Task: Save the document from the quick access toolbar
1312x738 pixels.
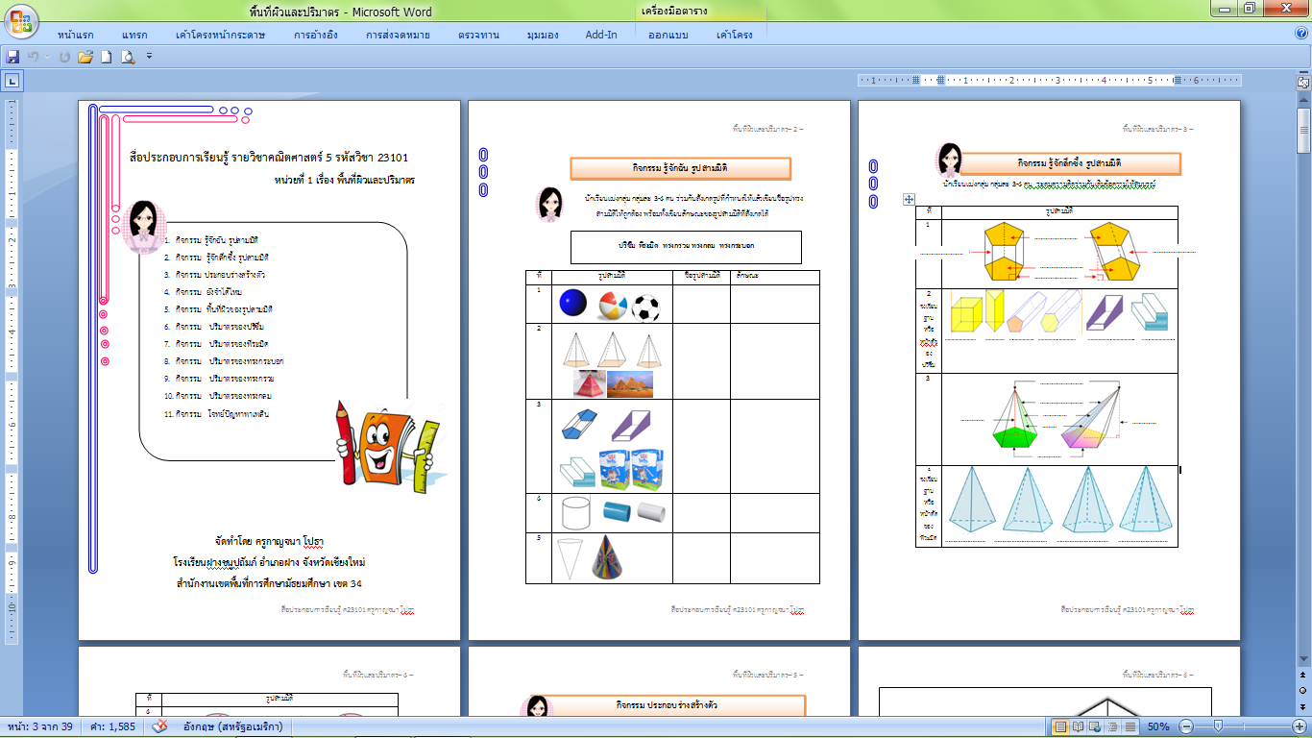Action: pyautogui.click(x=13, y=58)
